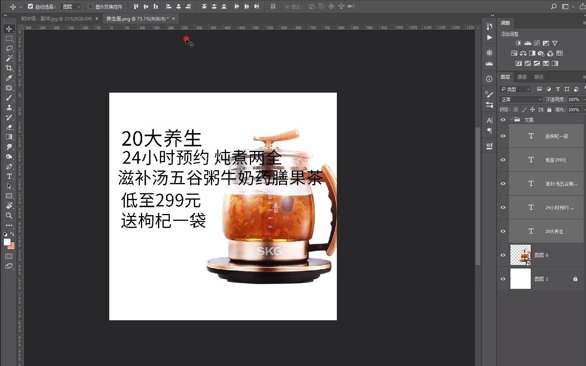This screenshot has width=586, height=366.
Task: Add a Brightness/Contrast adjustment
Action: pos(518,43)
